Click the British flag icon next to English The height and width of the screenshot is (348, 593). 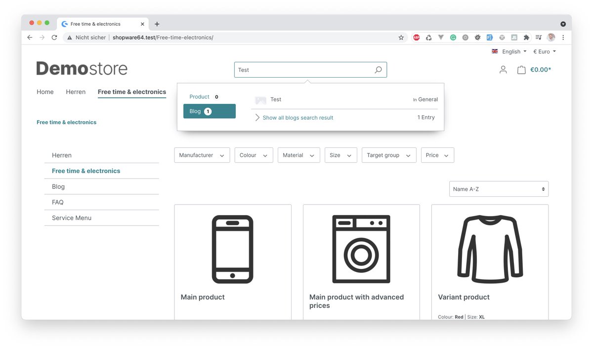[x=494, y=51]
